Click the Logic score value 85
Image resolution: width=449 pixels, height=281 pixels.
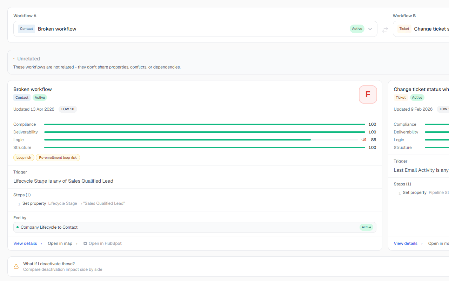(x=374, y=140)
